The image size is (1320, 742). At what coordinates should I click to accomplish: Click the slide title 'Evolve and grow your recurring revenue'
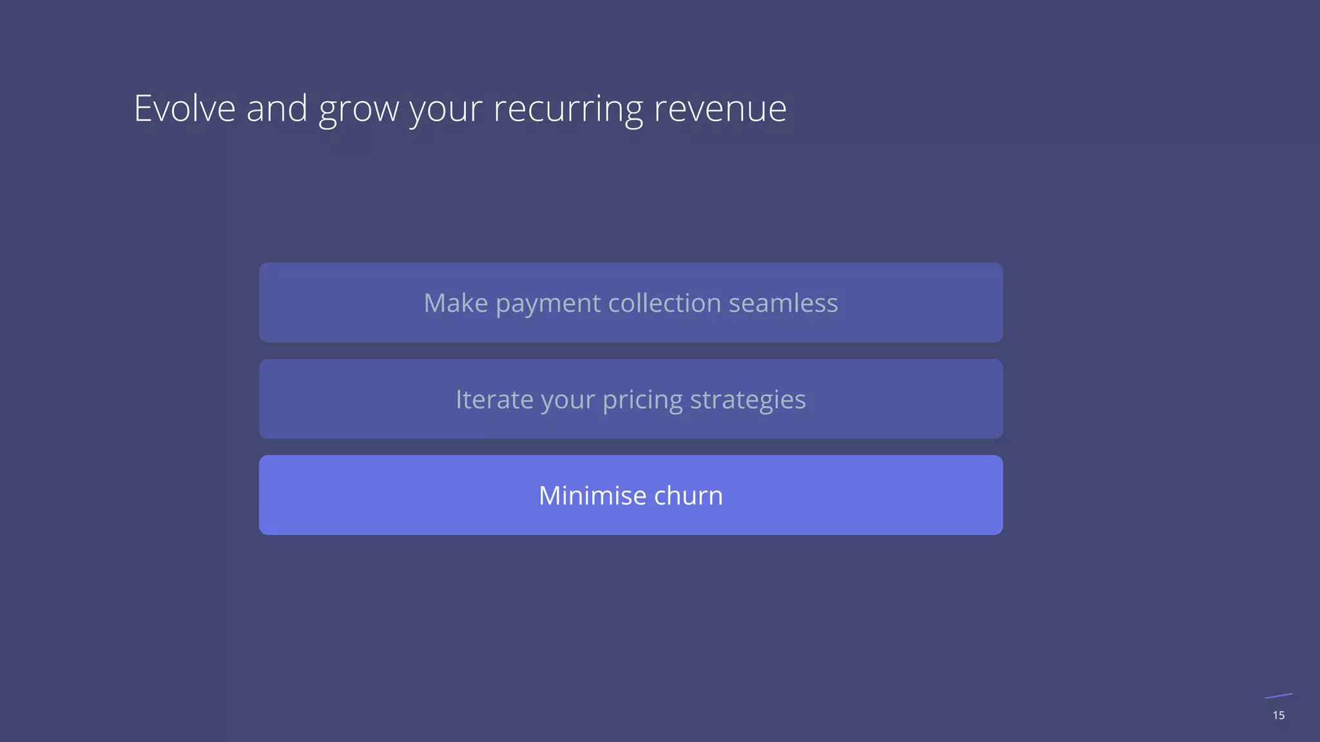coord(460,109)
